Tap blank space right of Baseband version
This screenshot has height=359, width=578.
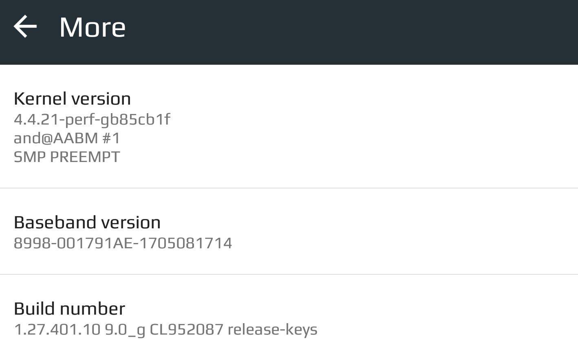pyautogui.click(x=387, y=231)
